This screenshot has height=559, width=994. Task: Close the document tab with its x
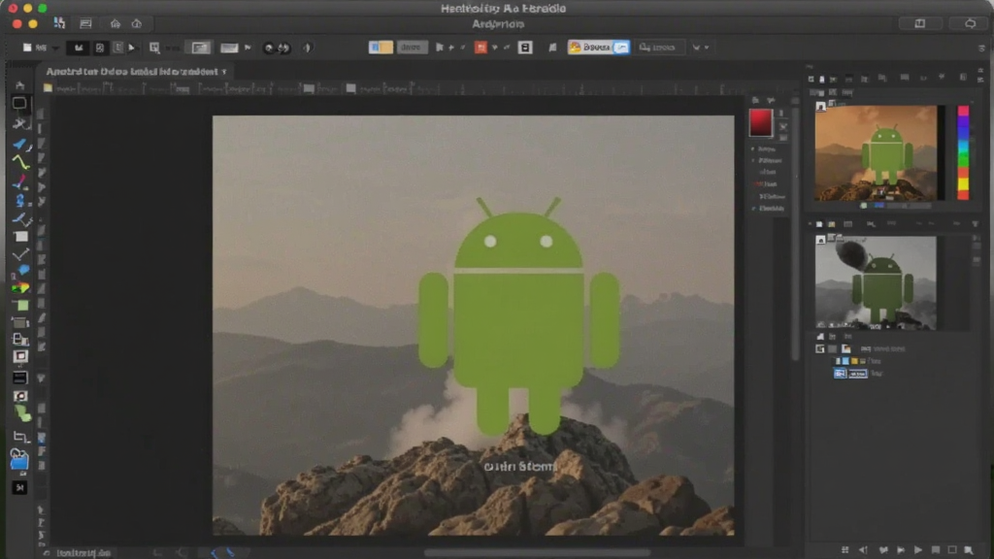(224, 72)
